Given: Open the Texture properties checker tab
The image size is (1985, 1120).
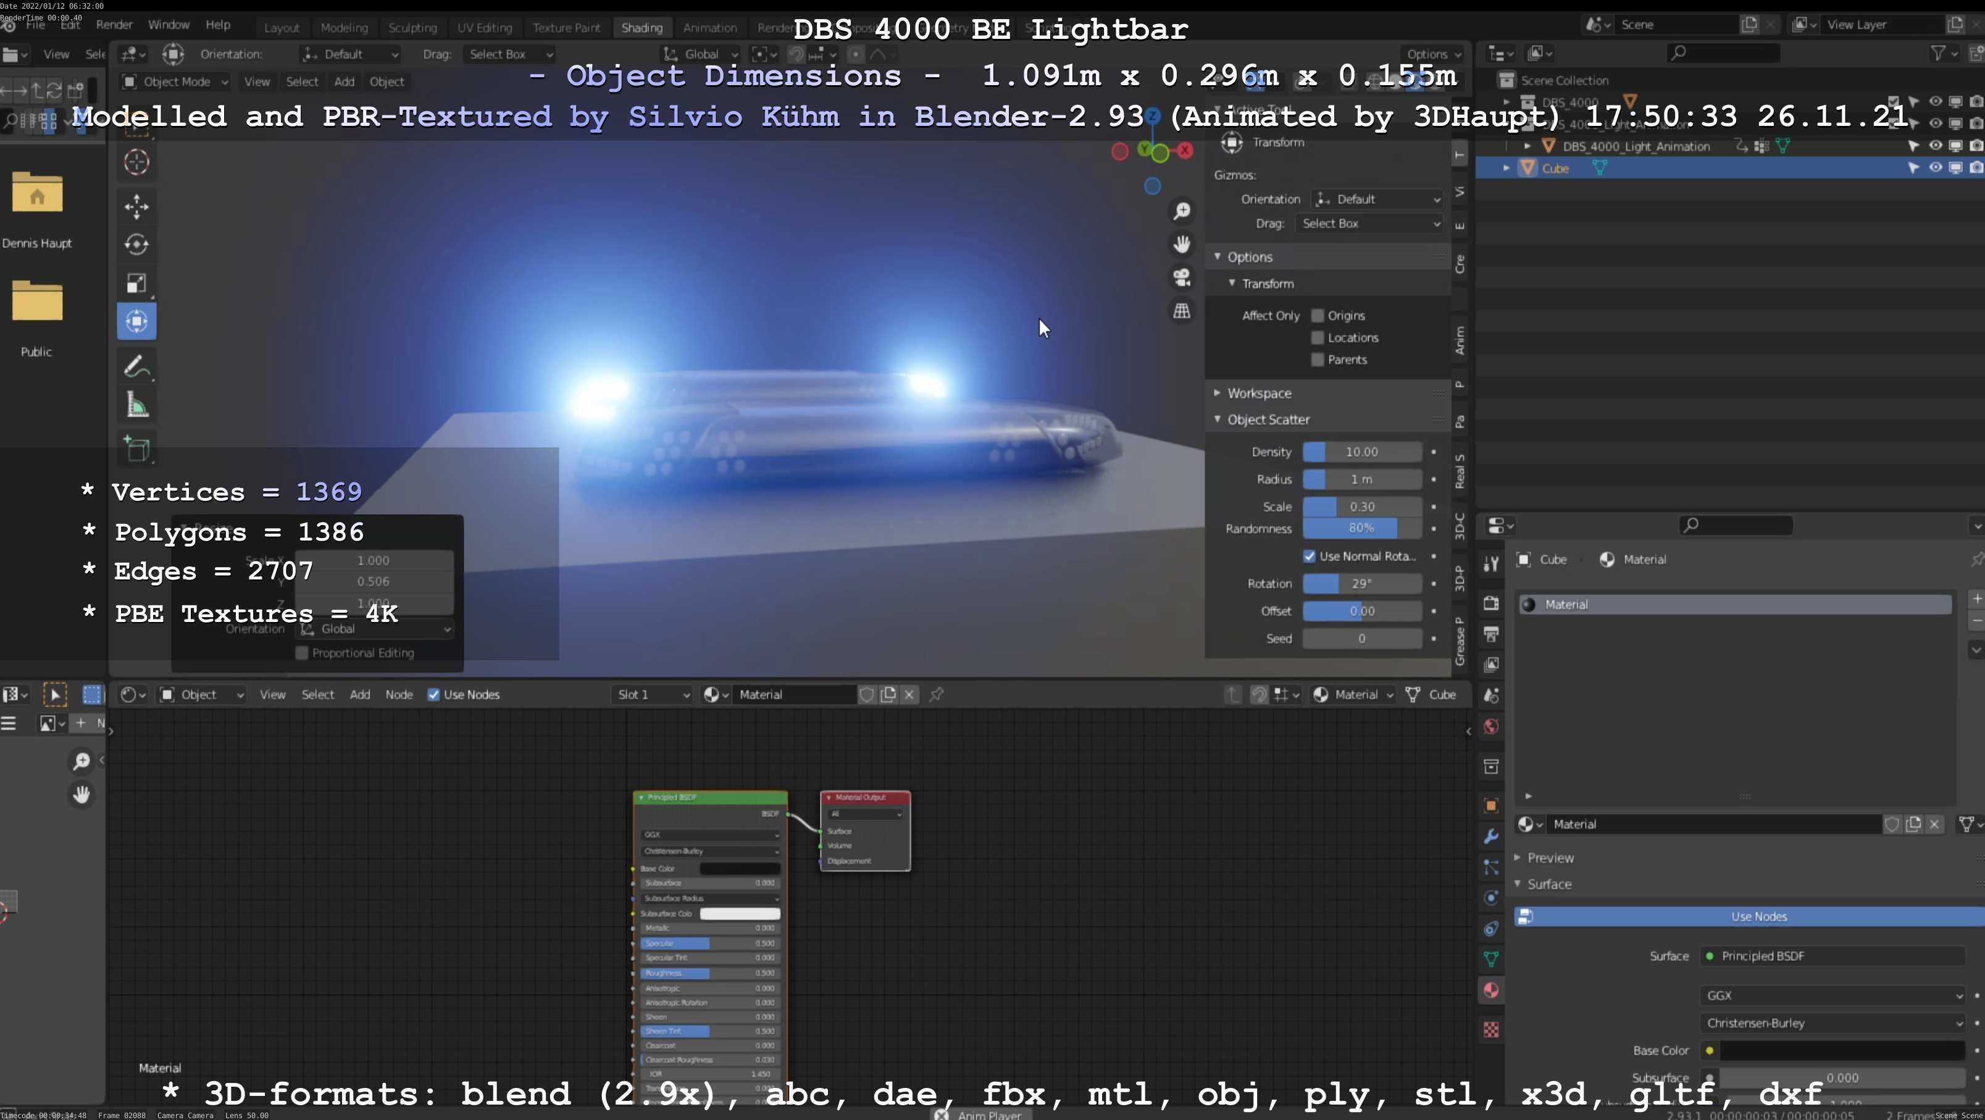Looking at the screenshot, I should pyautogui.click(x=1491, y=1030).
